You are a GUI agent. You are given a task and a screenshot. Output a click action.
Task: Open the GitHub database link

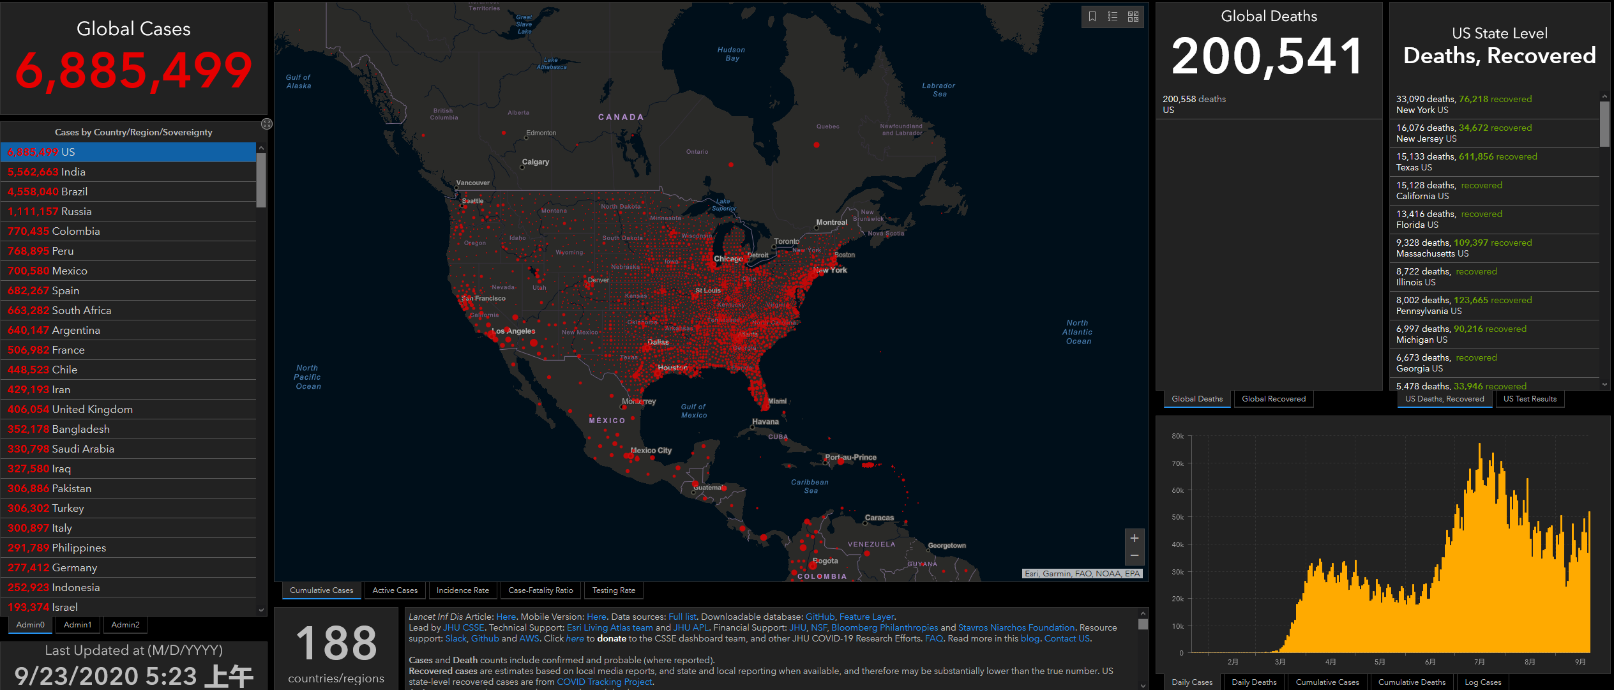pos(820,617)
